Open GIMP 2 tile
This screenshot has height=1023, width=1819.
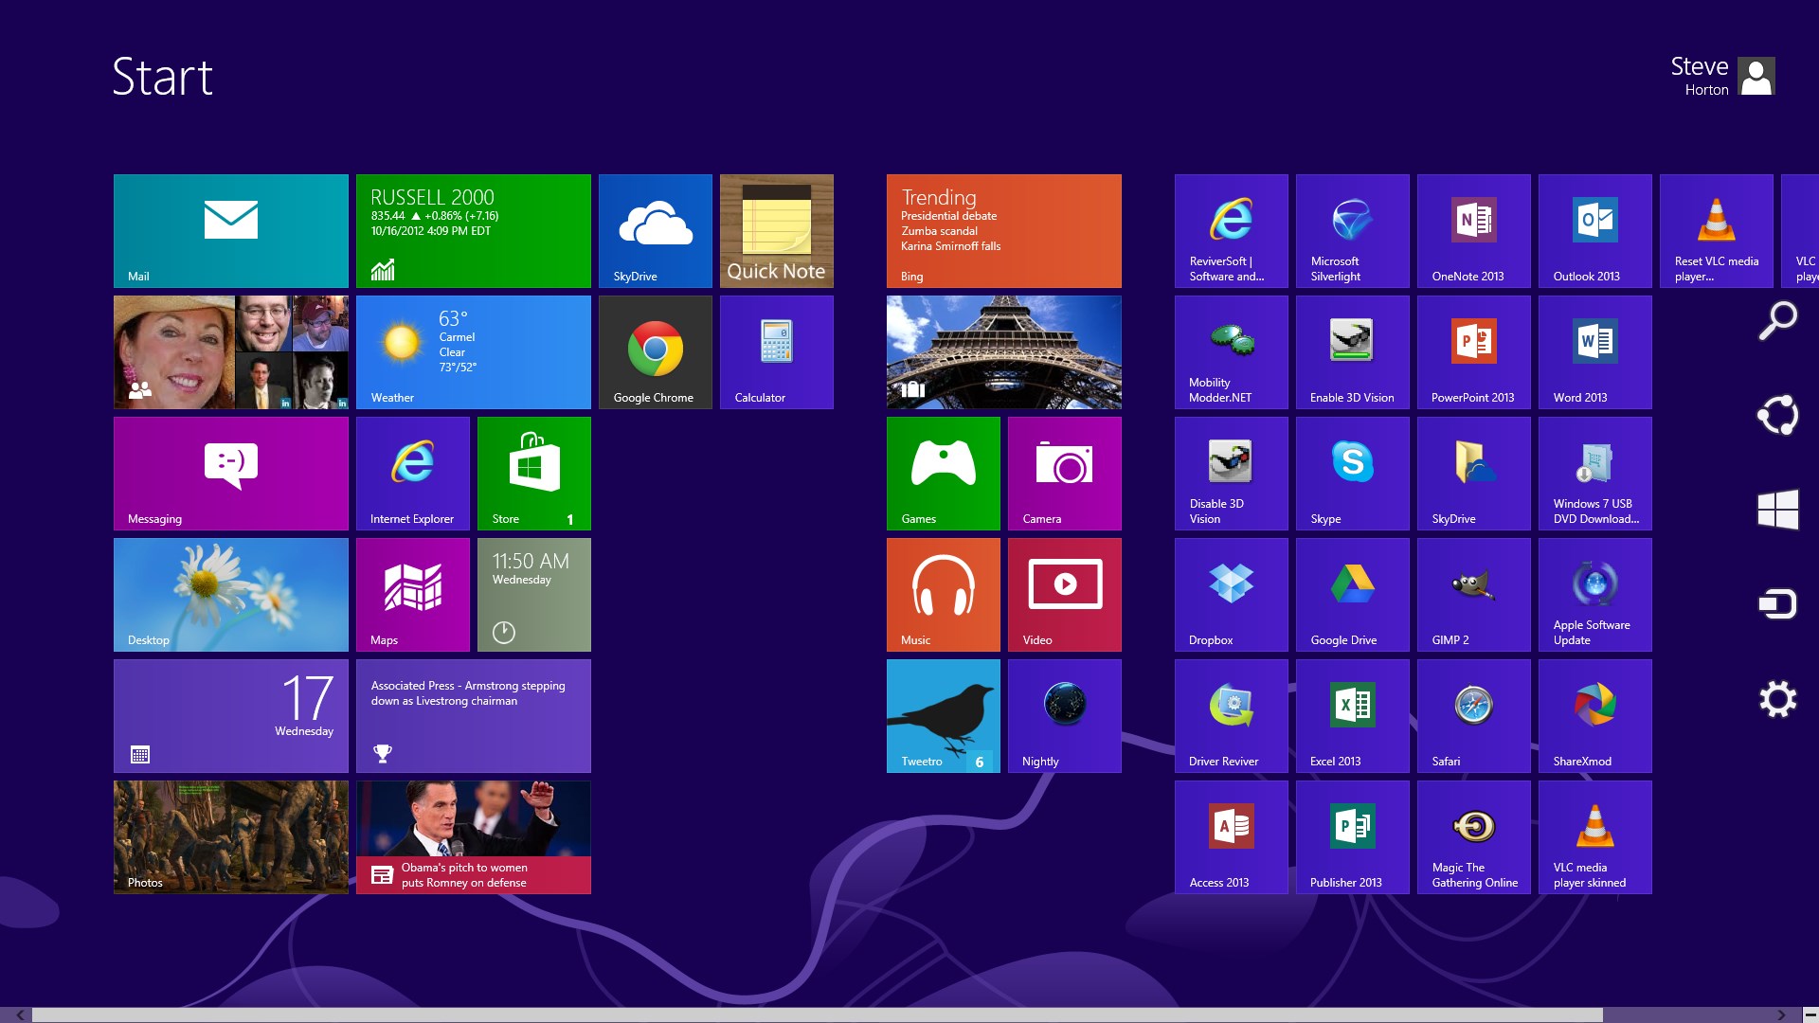1474,595
